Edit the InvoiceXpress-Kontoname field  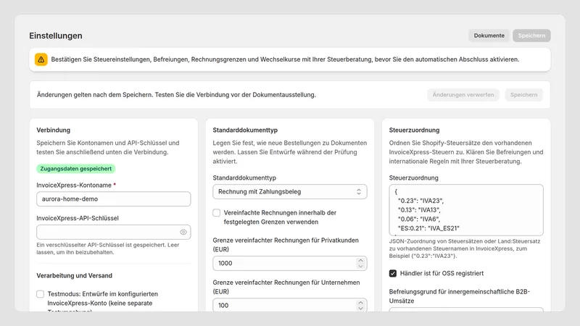[114, 198]
